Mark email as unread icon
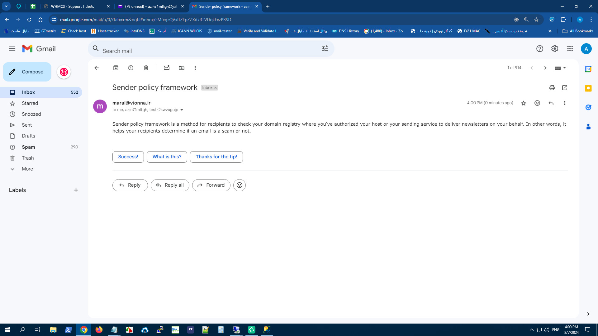Viewport: 598px width, 336px height. [167, 68]
